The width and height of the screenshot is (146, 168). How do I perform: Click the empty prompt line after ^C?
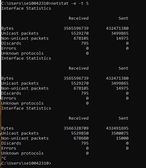(26, 163)
